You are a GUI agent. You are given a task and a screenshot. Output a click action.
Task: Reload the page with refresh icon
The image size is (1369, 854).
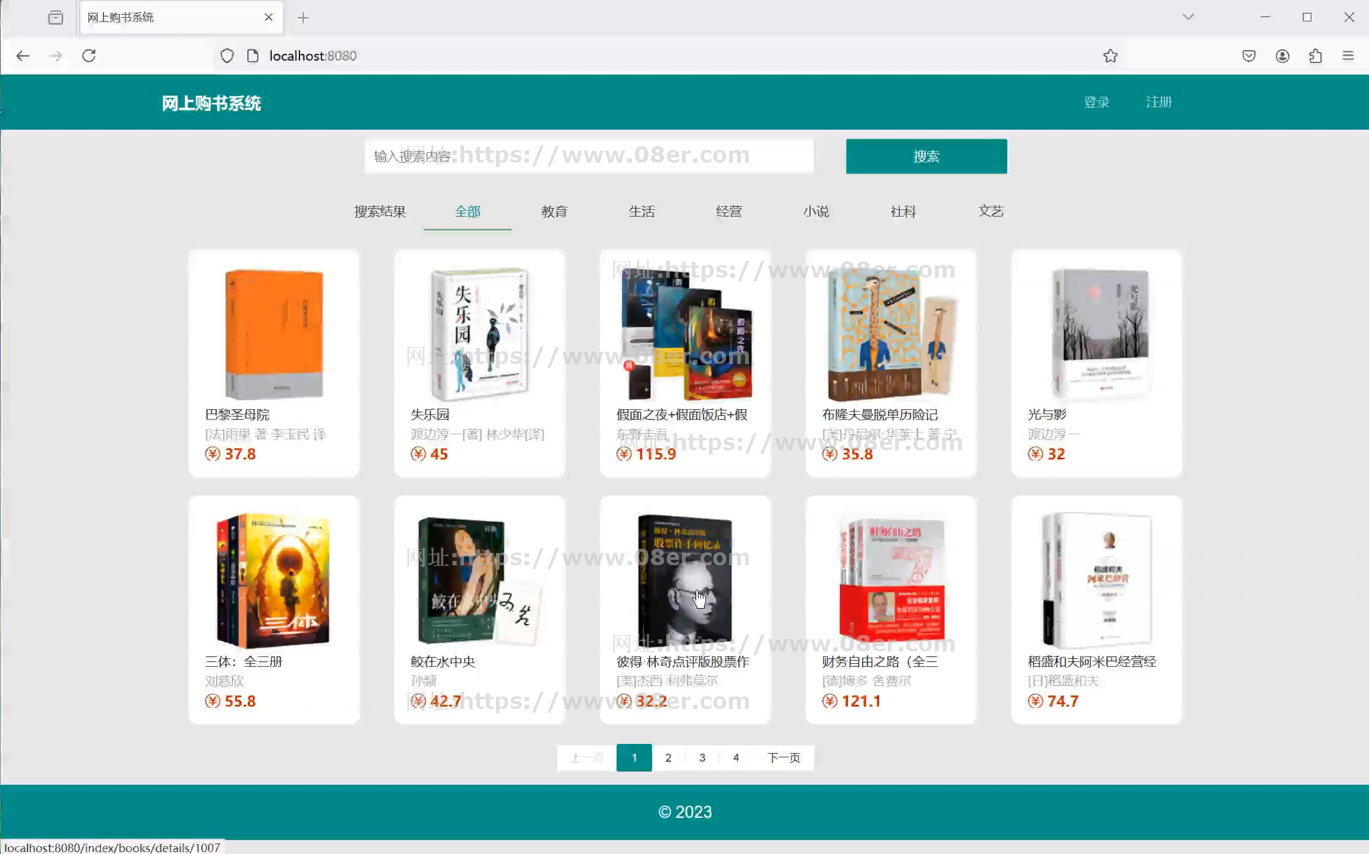(89, 56)
